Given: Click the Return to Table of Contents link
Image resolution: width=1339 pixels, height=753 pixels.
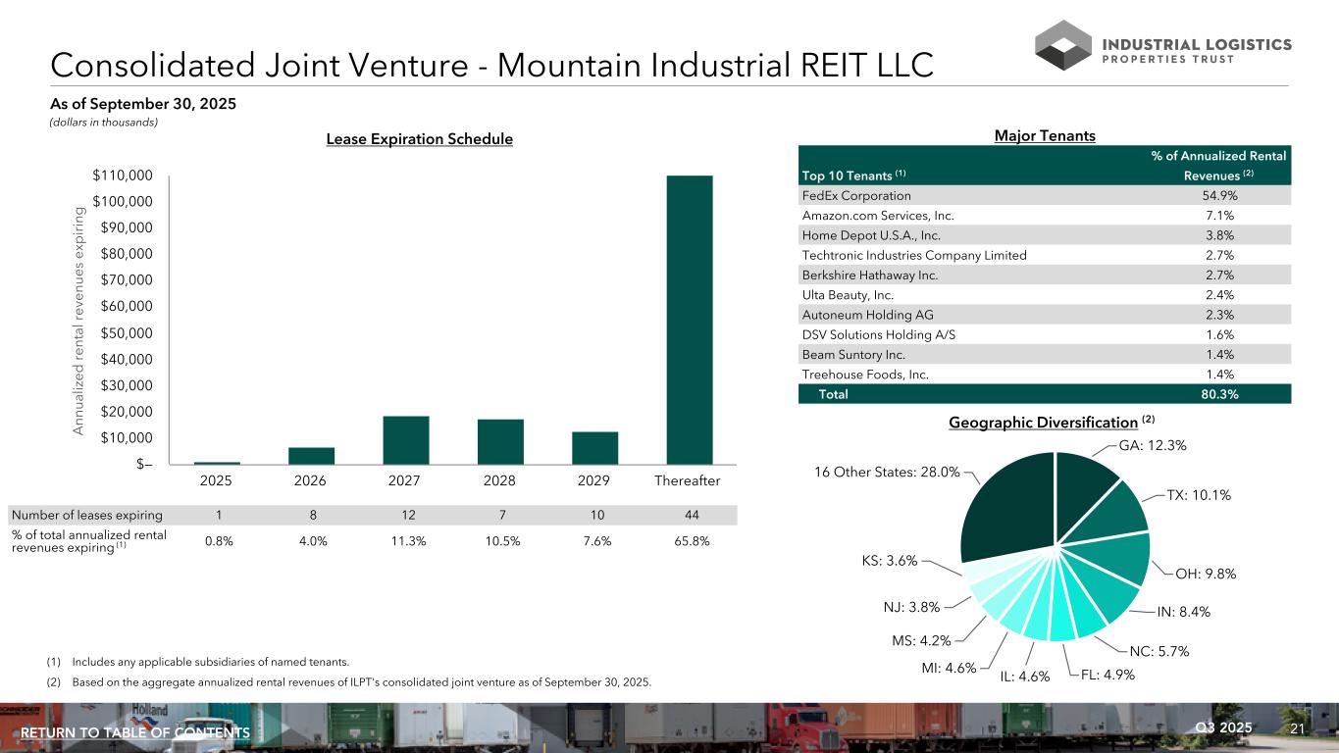Looking at the screenshot, I should pos(135,733).
